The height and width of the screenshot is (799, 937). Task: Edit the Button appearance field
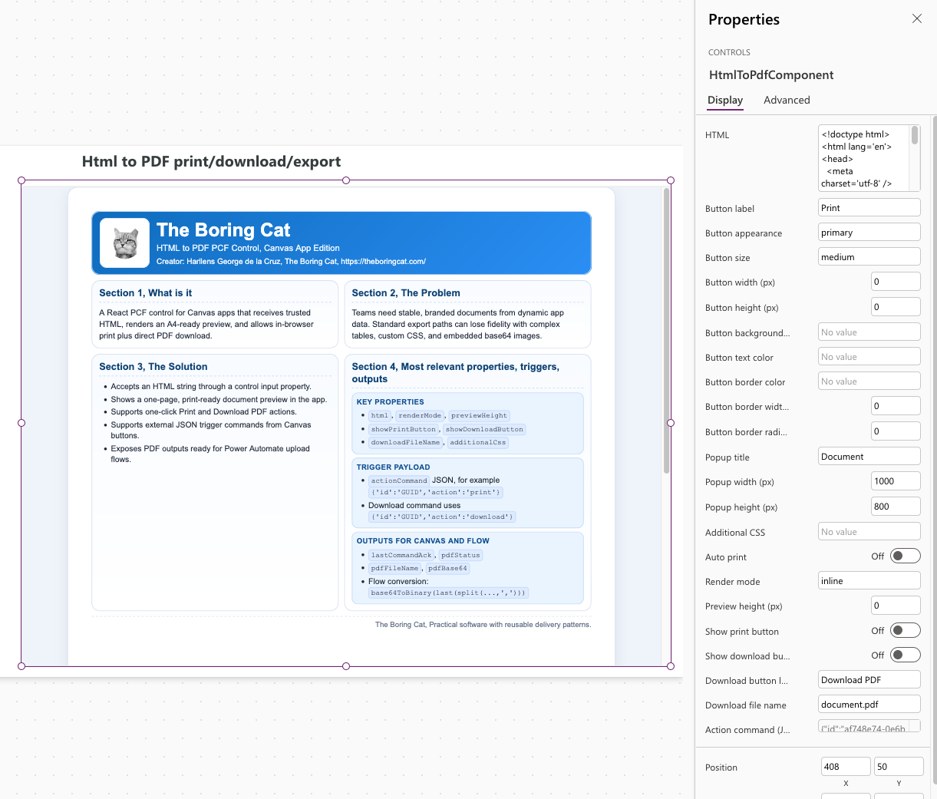click(x=869, y=232)
